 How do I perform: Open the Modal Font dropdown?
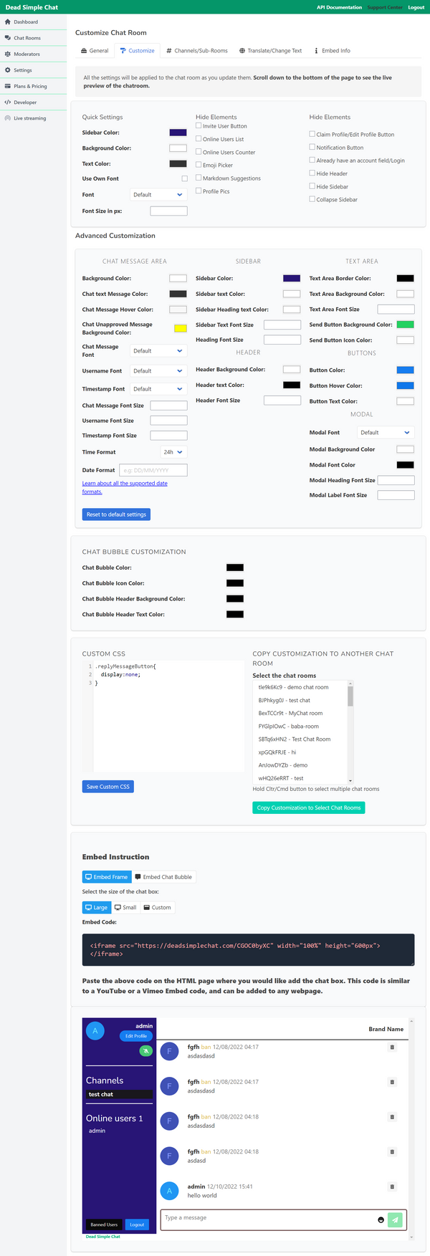tap(385, 432)
